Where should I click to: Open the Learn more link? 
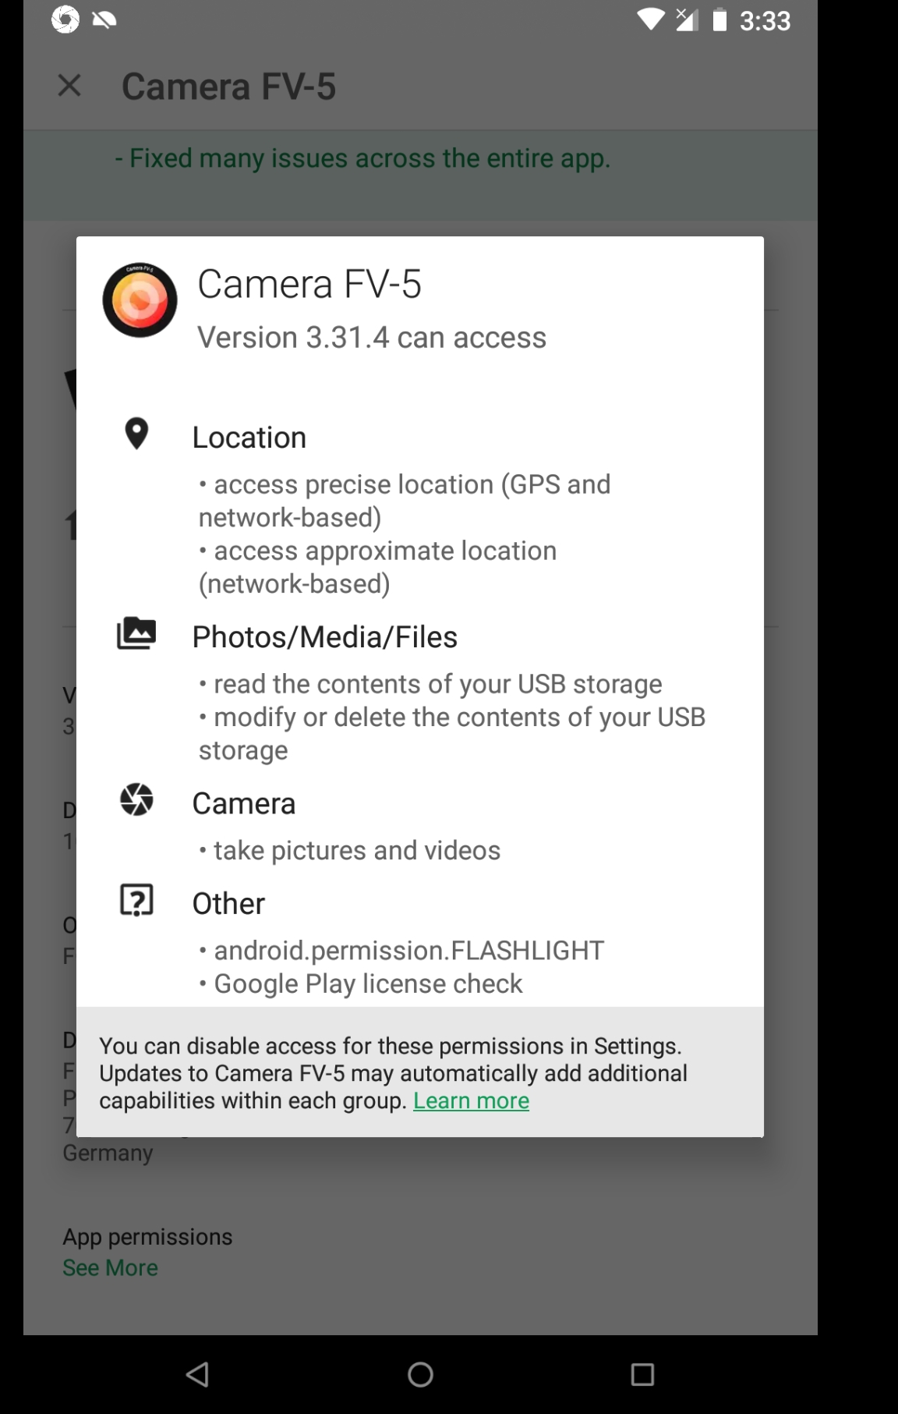pos(471,1100)
